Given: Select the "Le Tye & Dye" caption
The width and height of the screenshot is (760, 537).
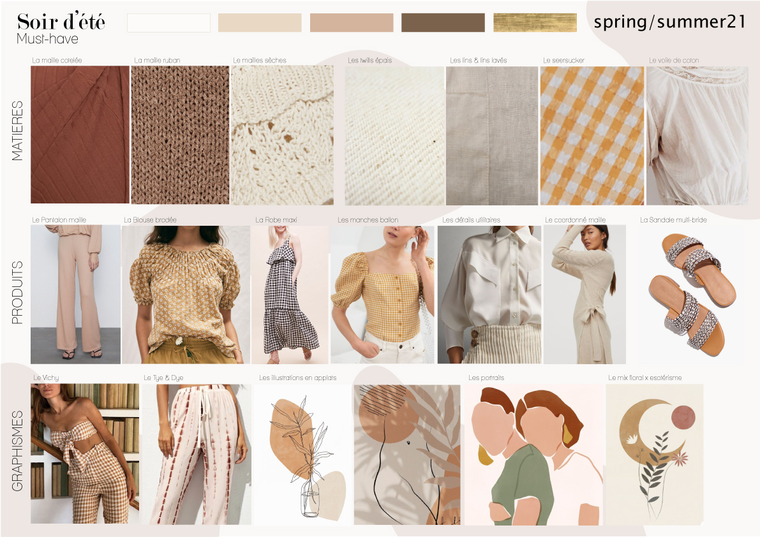Looking at the screenshot, I should pos(163,378).
